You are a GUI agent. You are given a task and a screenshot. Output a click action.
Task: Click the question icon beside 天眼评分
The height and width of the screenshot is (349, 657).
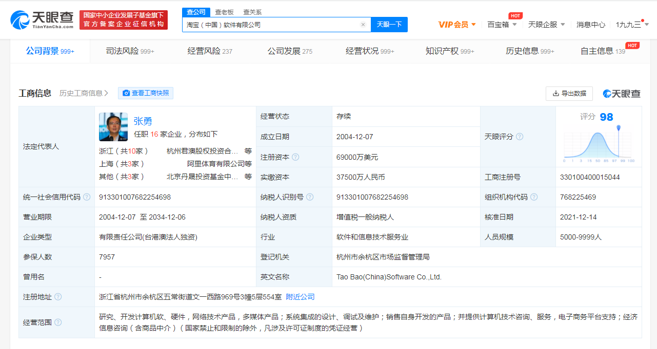click(x=520, y=137)
